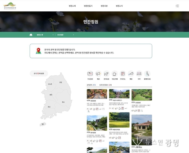The height and width of the screenshot is (153, 189).
Task: Click the red map pin icon in notice box
Action: pos(38,51)
